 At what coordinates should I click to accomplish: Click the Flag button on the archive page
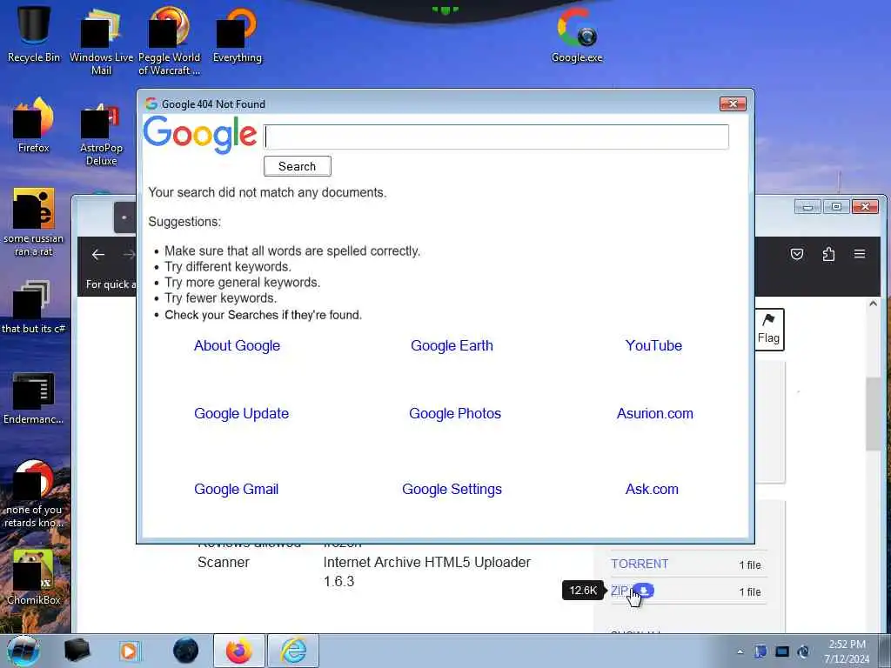[x=769, y=330]
